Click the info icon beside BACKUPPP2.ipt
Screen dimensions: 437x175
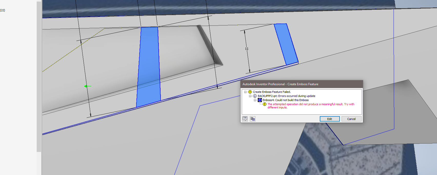click(255, 96)
